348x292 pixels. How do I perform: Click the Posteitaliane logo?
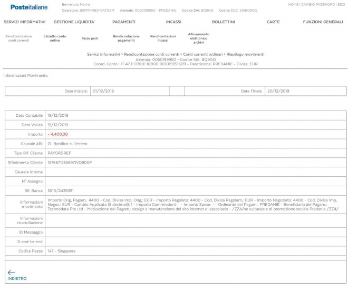coord(29,7)
